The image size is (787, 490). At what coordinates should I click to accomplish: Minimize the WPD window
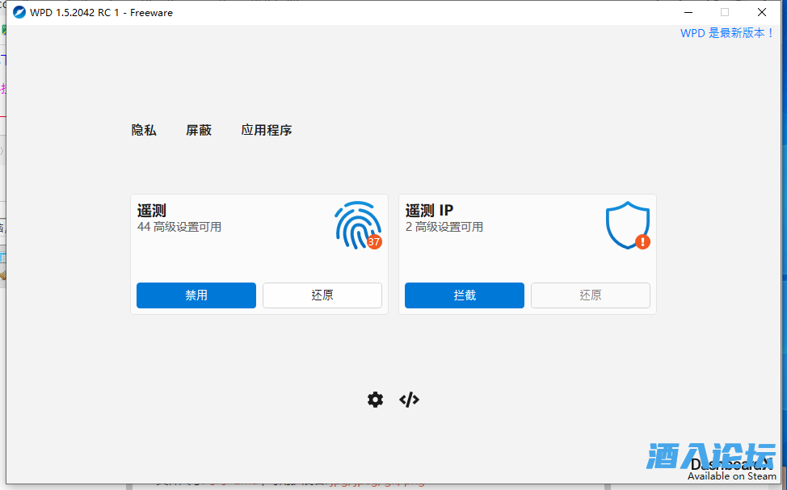pyautogui.click(x=688, y=13)
